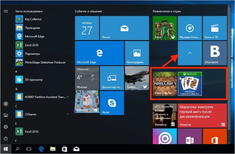Open Параметры in the app list
The image size is (235, 154).
(42, 54)
